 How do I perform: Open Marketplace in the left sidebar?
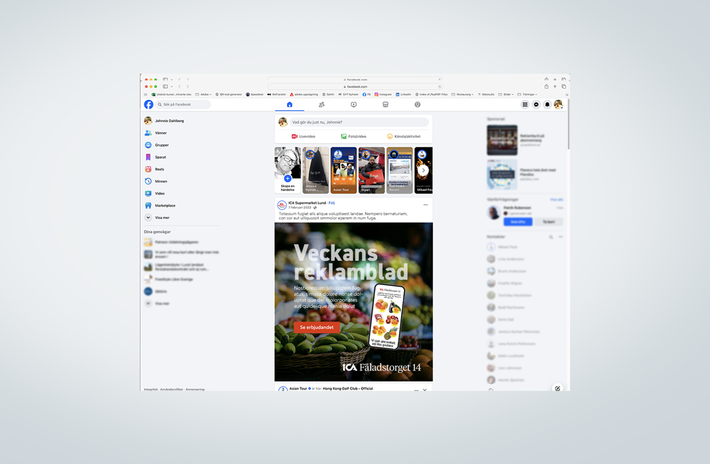coord(165,206)
